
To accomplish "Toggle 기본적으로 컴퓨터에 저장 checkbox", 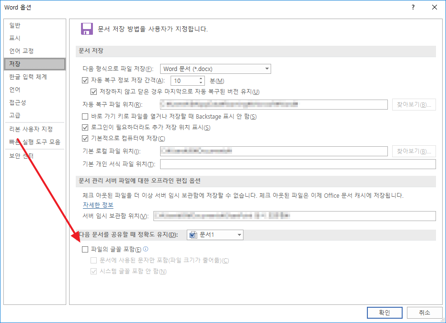I will click(85, 139).
